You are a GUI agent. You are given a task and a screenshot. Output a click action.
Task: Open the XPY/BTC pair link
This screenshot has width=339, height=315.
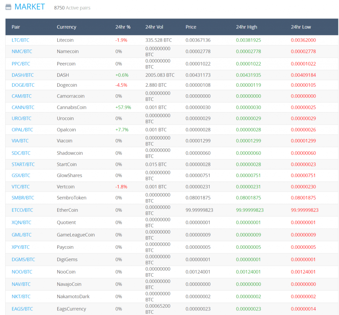tap(21, 247)
